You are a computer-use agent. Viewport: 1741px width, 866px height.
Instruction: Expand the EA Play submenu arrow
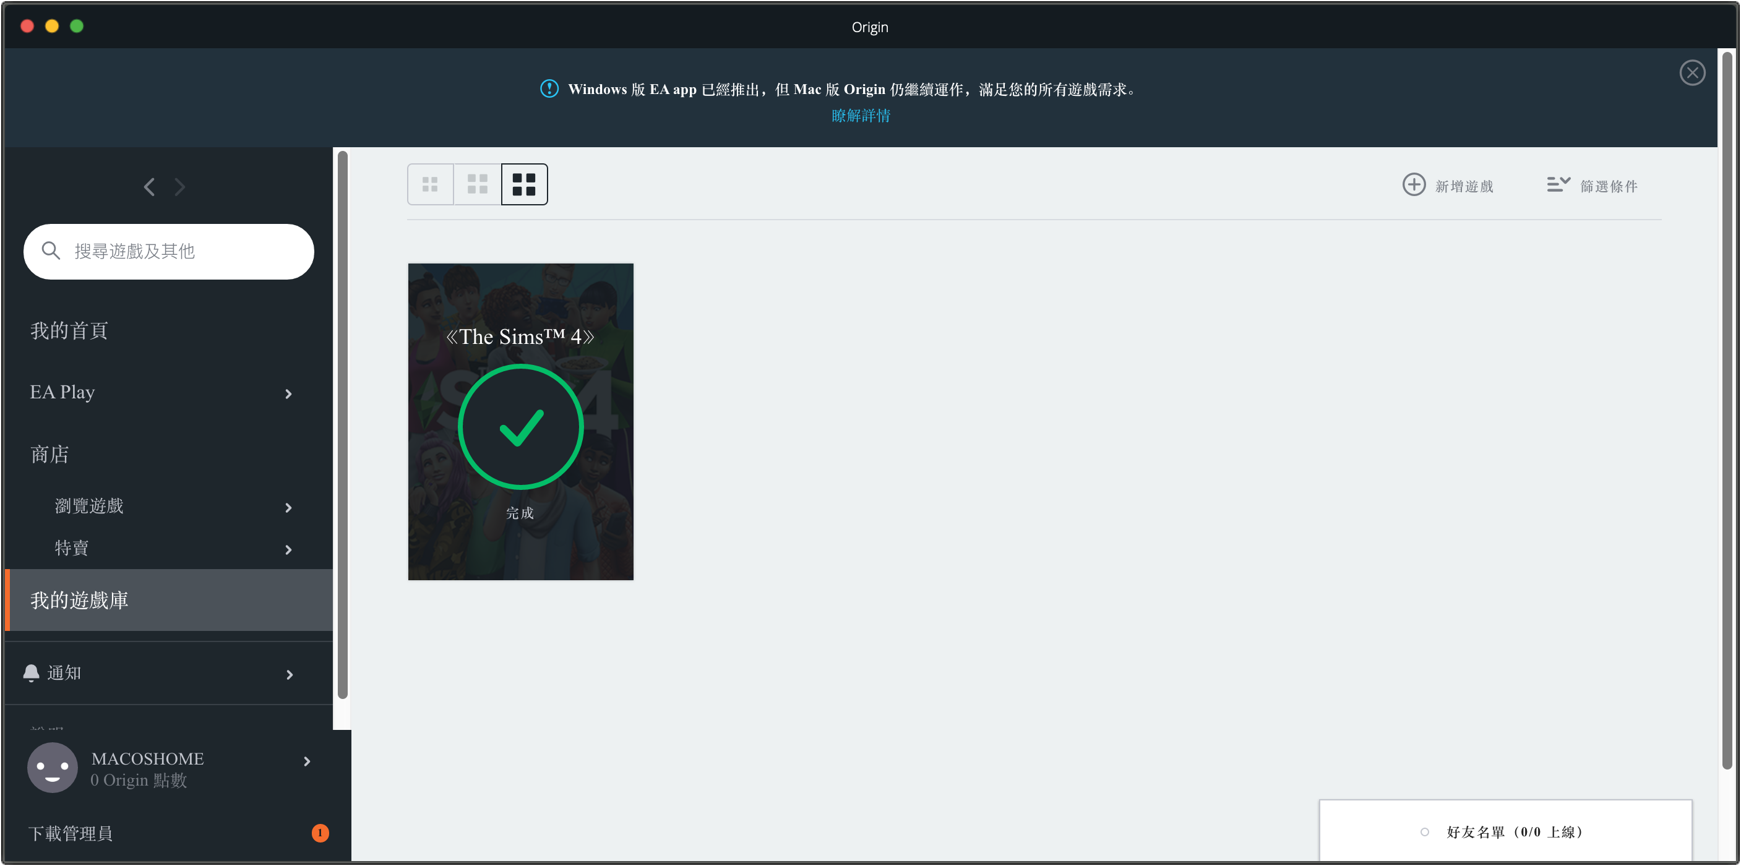point(288,394)
